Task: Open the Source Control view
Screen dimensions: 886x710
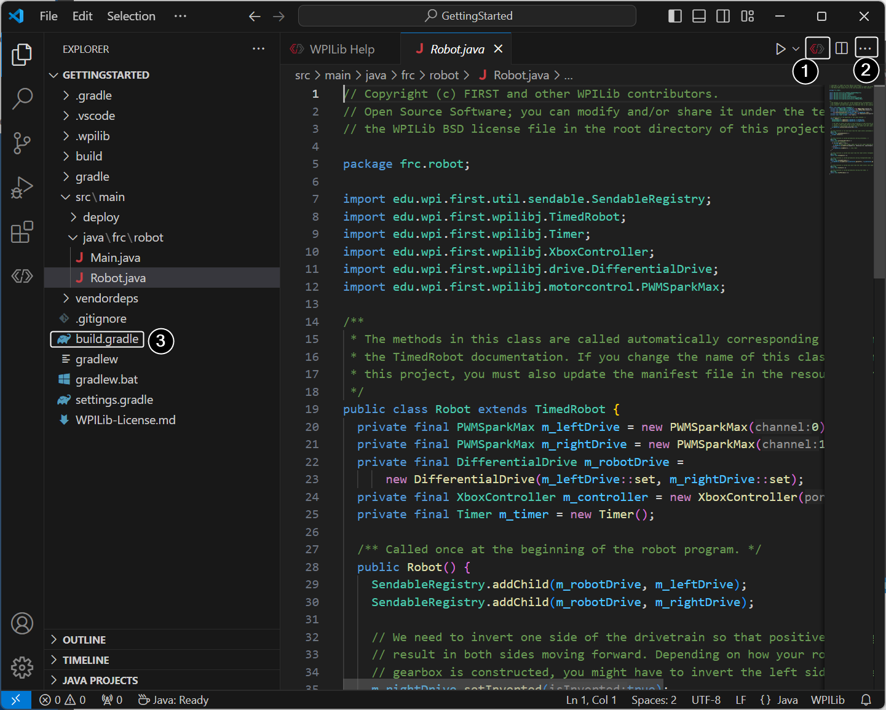Action: [22, 143]
